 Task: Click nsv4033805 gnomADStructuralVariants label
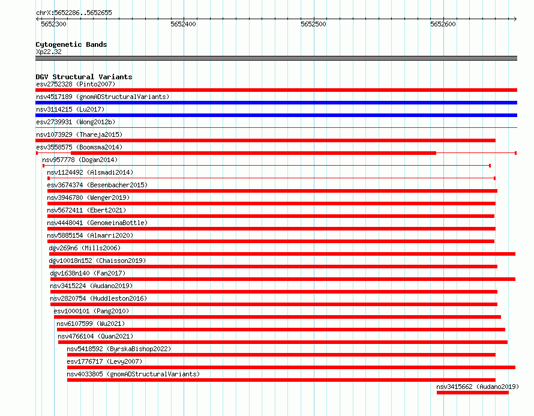[133, 374]
